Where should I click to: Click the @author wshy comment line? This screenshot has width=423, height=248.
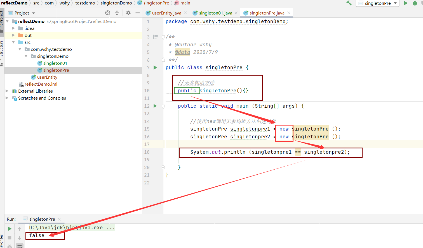[190, 45]
